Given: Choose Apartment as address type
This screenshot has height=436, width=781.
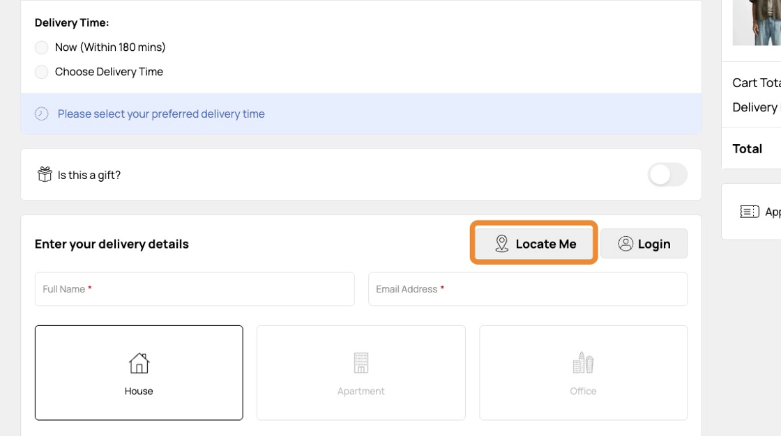Looking at the screenshot, I should (361, 373).
